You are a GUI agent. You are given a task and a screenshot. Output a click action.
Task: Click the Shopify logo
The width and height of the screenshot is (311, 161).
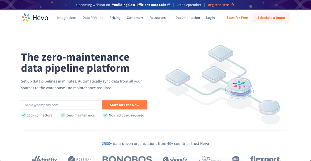175,159
